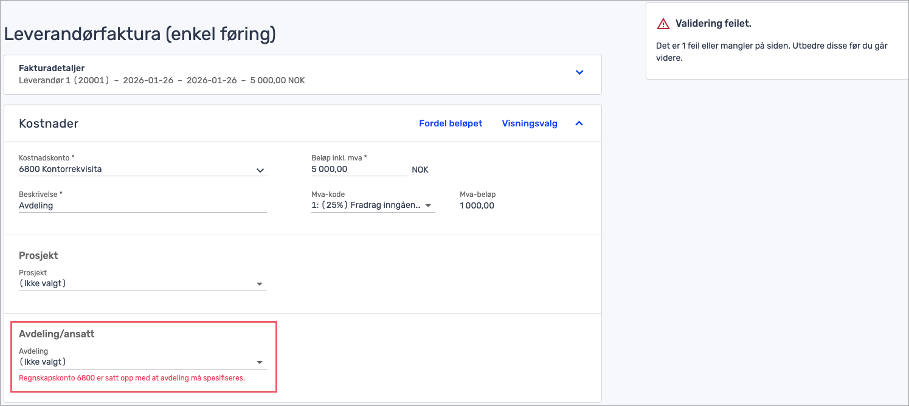Click the red validation warning triangle icon
The width and height of the screenshot is (909, 406).
click(x=663, y=24)
